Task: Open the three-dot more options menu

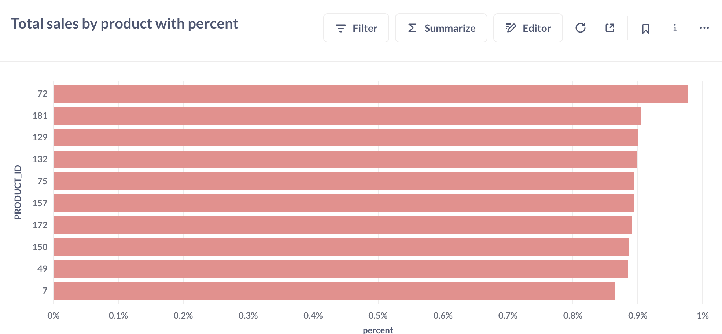Action: tap(704, 28)
